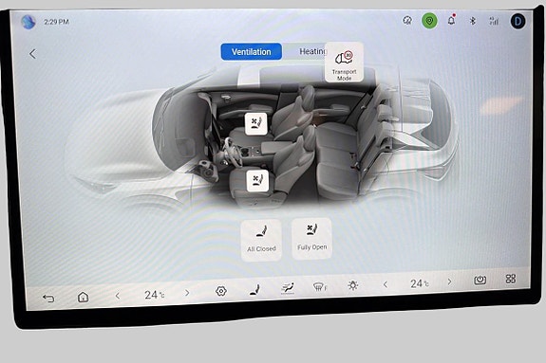
Task: Tap the Bluetooth status icon
Action: [473, 21]
